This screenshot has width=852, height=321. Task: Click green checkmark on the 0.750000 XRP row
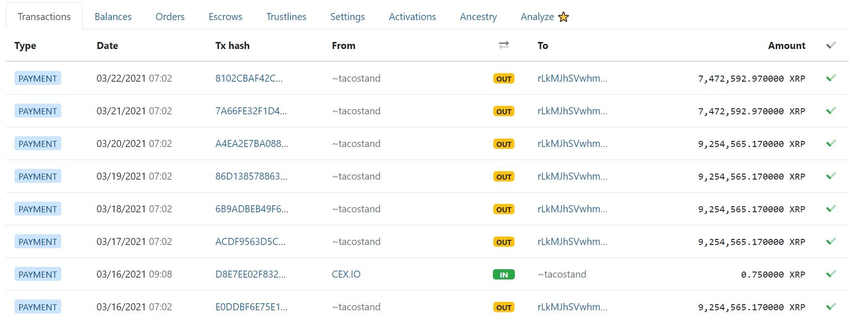pos(830,274)
